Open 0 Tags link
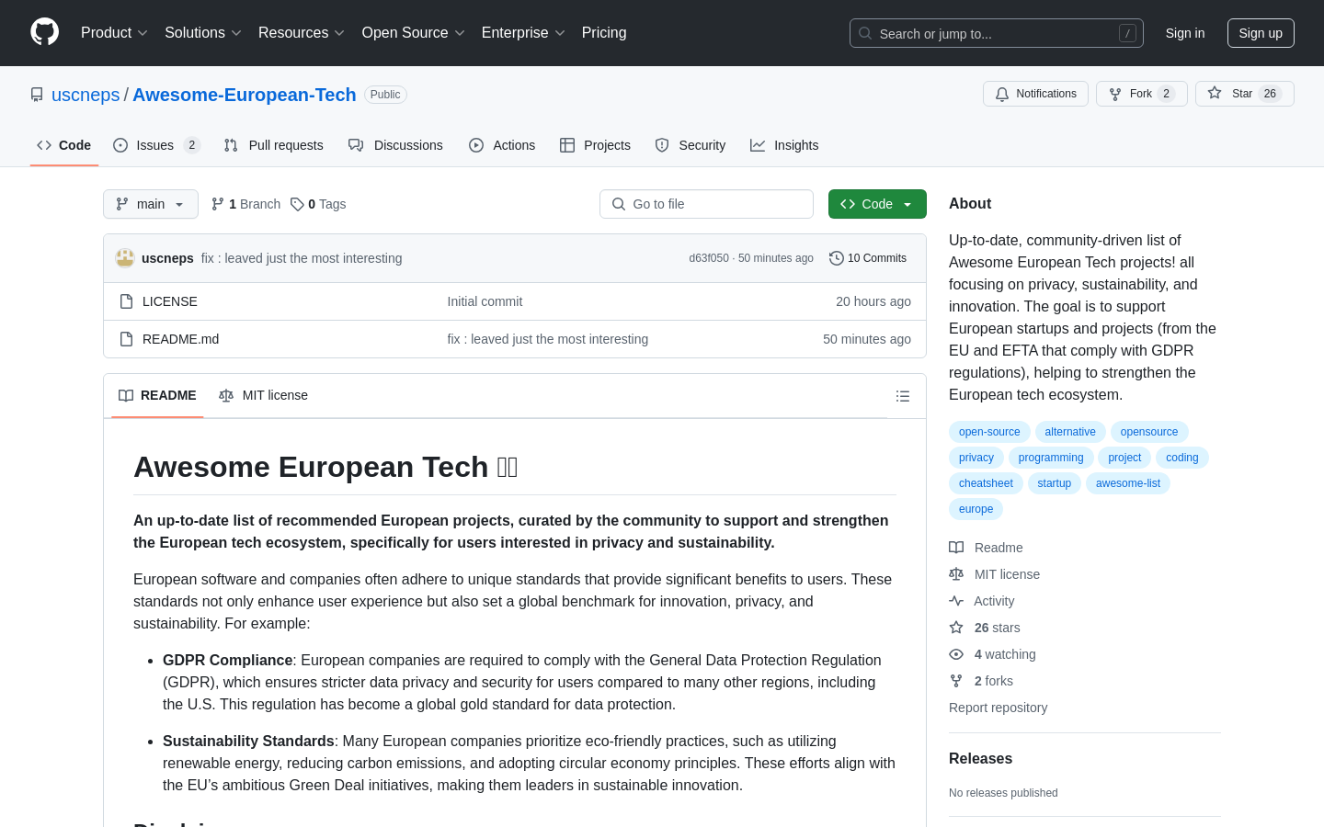This screenshot has width=1324, height=827. point(318,204)
